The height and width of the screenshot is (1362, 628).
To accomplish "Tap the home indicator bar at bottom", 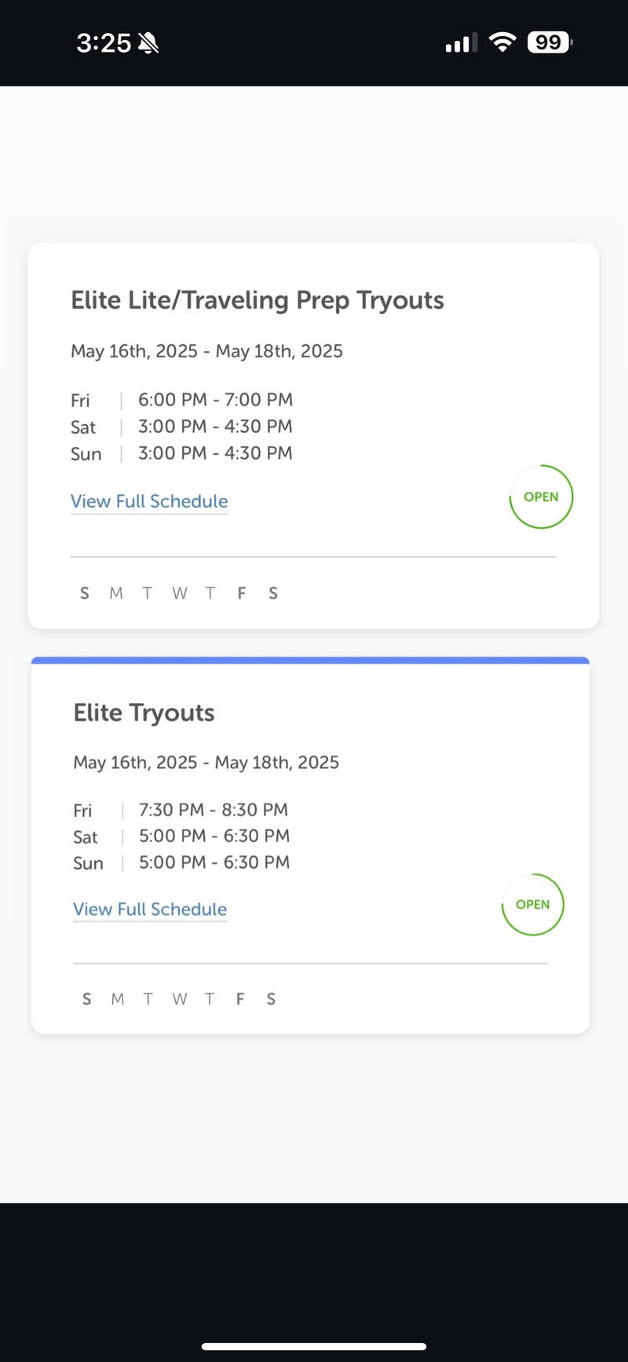I will [x=314, y=1346].
